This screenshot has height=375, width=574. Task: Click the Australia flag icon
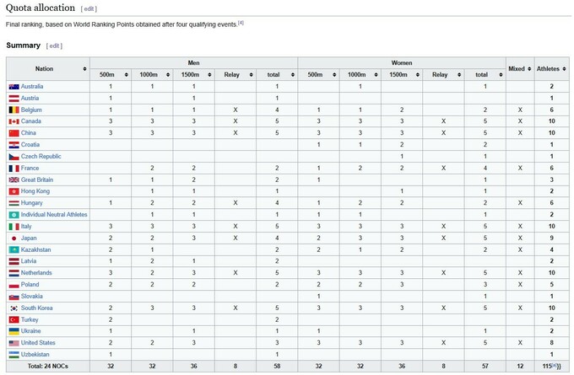point(14,87)
